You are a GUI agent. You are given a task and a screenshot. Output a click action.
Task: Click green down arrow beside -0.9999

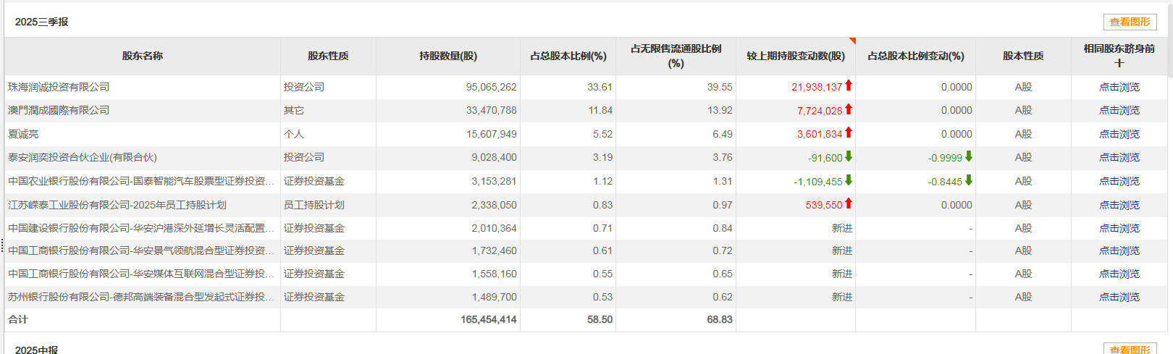coord(969,156)
